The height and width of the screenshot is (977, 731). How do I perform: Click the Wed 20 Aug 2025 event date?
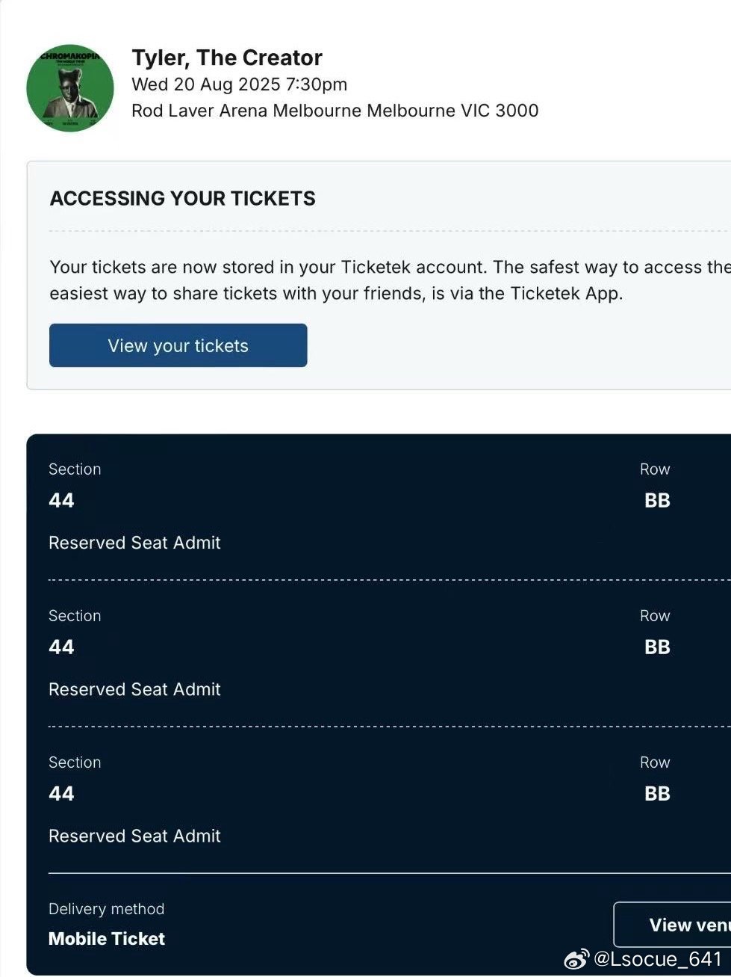point(239,84)
